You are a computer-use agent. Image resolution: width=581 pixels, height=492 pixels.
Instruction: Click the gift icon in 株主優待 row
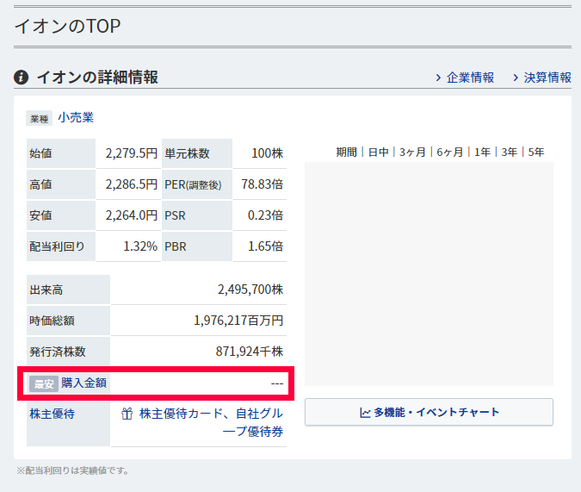pyautogui.click(x=127, y=414)
